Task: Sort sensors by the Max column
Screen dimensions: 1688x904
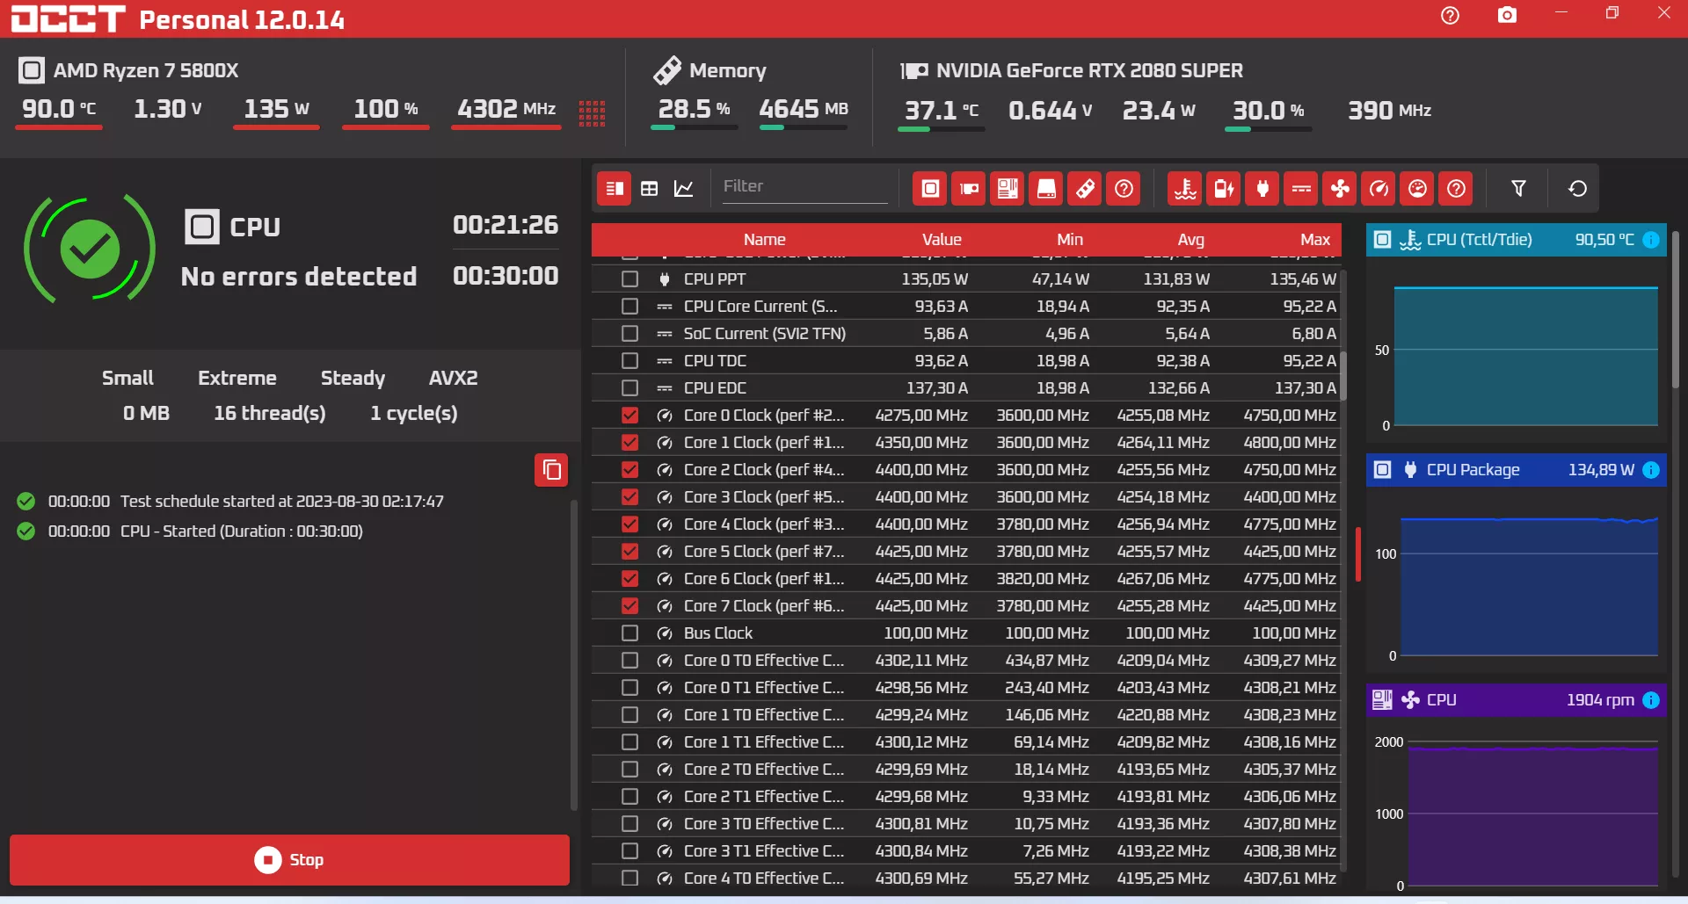Action: 1315,240
